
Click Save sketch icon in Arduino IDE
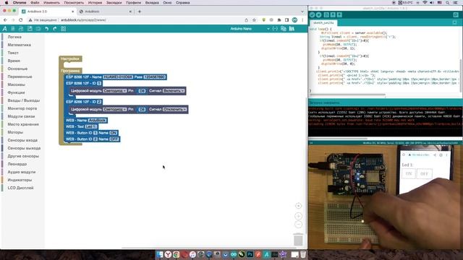pyautogui.click(x=339, y=14)
